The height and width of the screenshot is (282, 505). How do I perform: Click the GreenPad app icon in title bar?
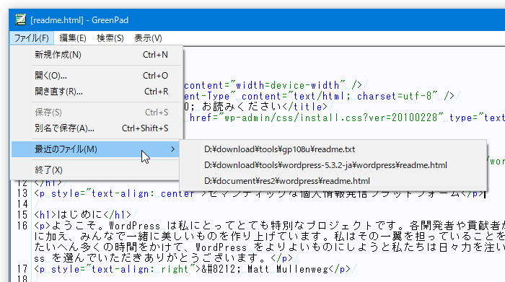[21, 20]
